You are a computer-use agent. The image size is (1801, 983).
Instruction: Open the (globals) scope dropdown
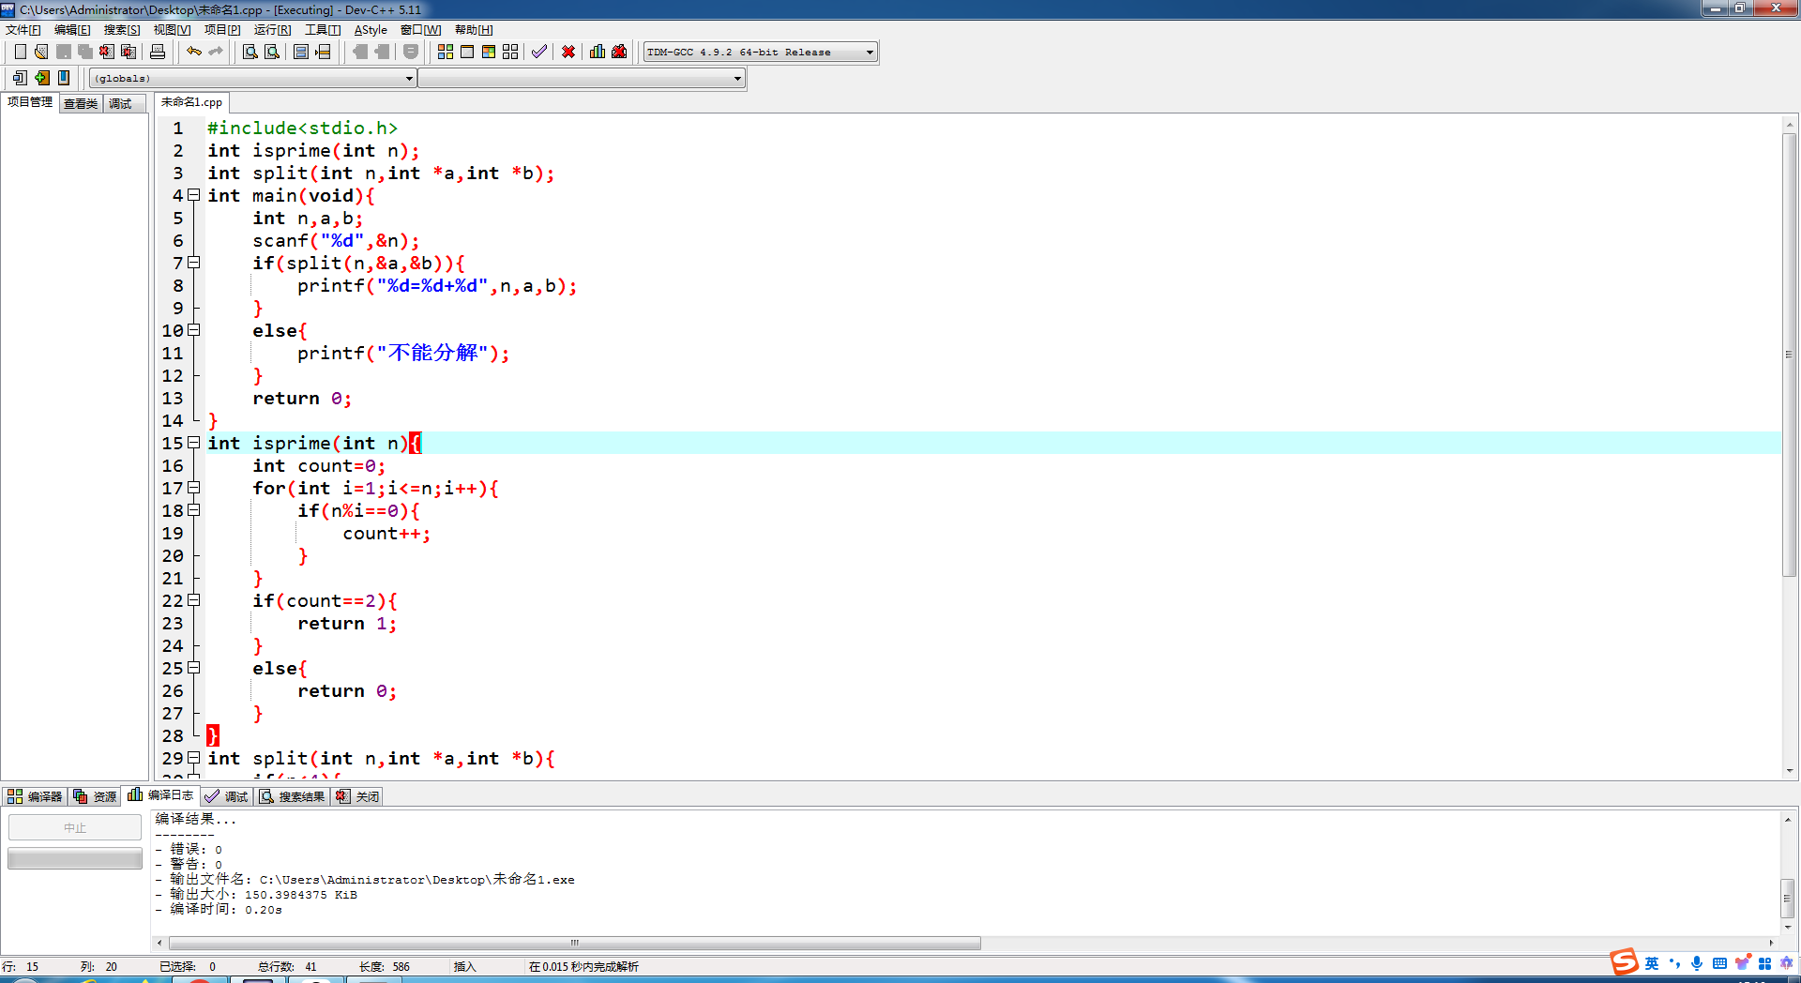tap(253, 78)
